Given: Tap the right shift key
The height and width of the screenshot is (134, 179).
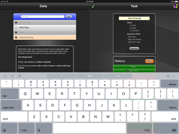Looking at the screenshot, I should (x=165, y=117).
